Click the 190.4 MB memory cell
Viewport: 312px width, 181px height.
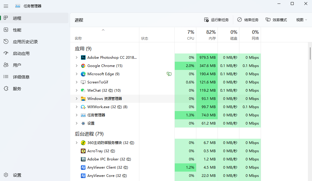(207, 74)
